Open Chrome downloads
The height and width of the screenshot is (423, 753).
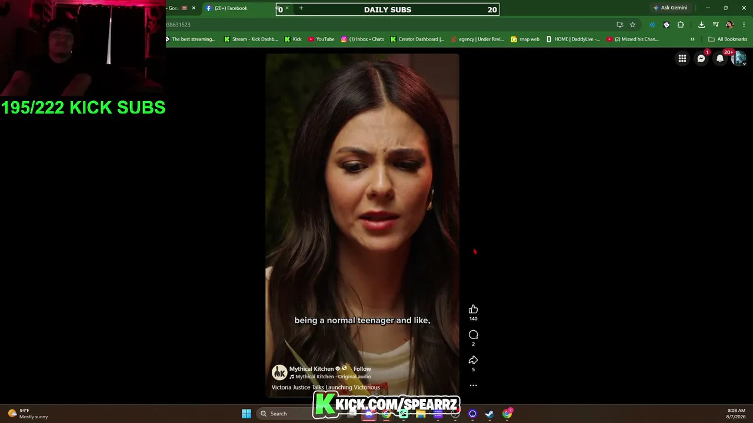[701, 25]
